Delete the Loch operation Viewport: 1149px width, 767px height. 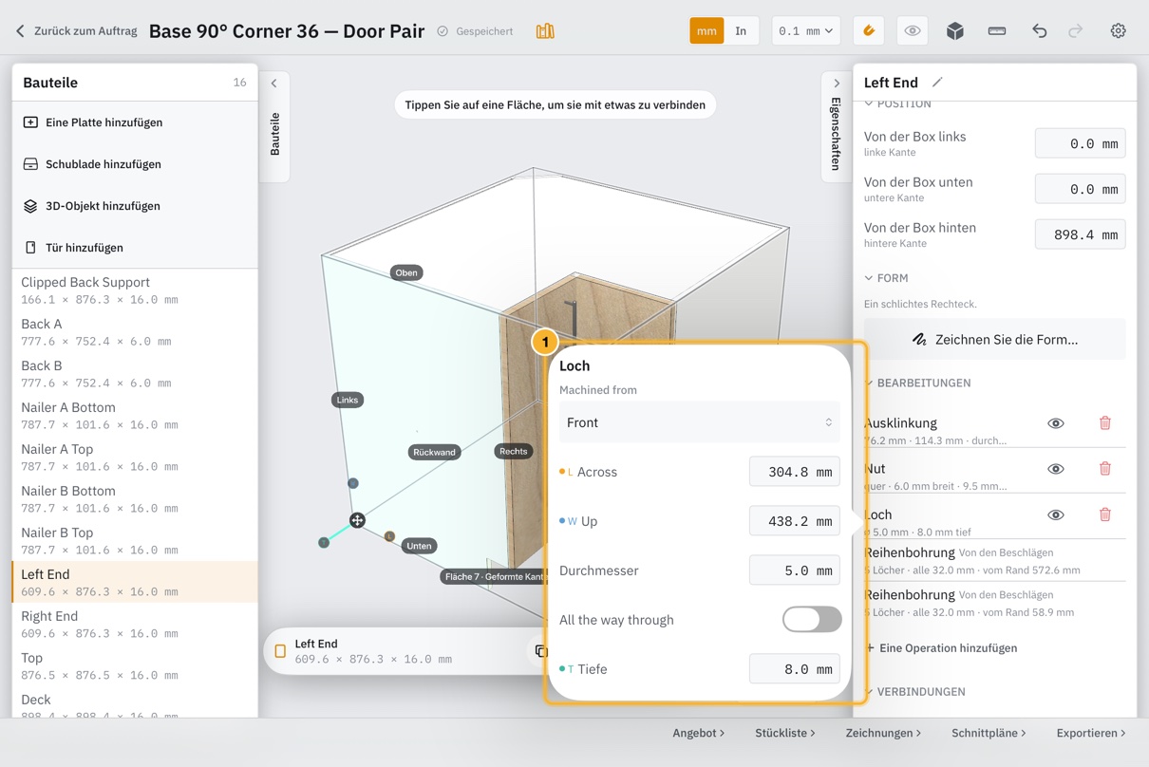[1105, 514]
